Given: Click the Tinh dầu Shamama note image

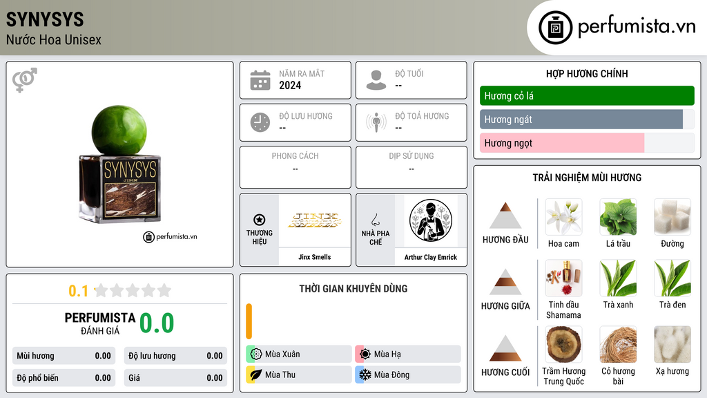Looking at the screenshot, I should tap(563, 278).
